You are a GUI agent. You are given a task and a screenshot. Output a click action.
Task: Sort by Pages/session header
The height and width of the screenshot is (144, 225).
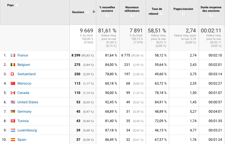click(183, 9)
